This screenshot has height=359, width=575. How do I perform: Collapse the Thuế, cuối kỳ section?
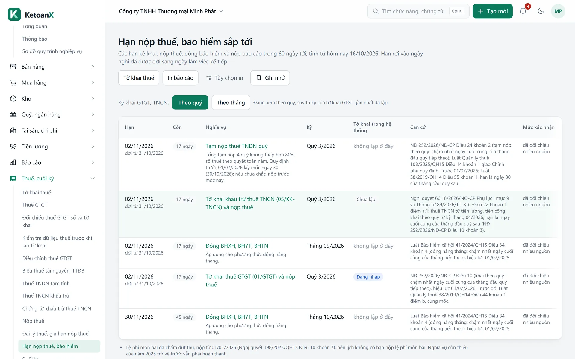93,178
